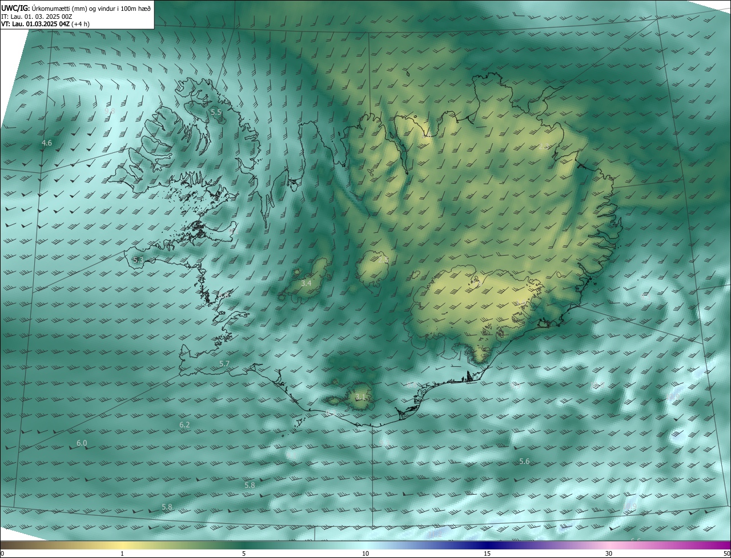Click the map value 3.4

[x=306, y=283]
